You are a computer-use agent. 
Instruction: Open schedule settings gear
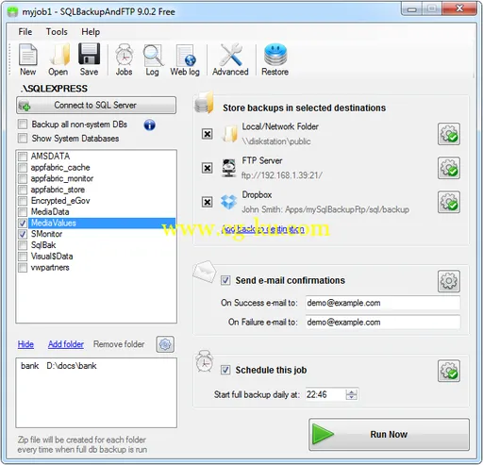[x=449, y=371]
